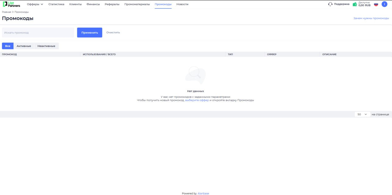This screenshot has height=195, width=392.
Task: Open the user profile avatar
Action: point(384,4)
